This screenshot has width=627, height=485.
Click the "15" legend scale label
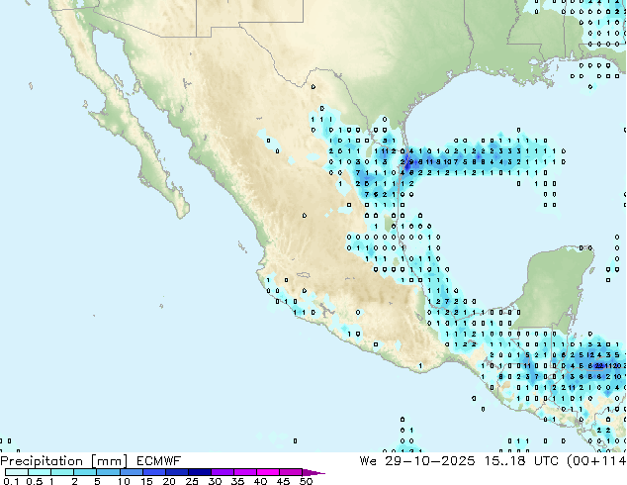pos(146,481)
